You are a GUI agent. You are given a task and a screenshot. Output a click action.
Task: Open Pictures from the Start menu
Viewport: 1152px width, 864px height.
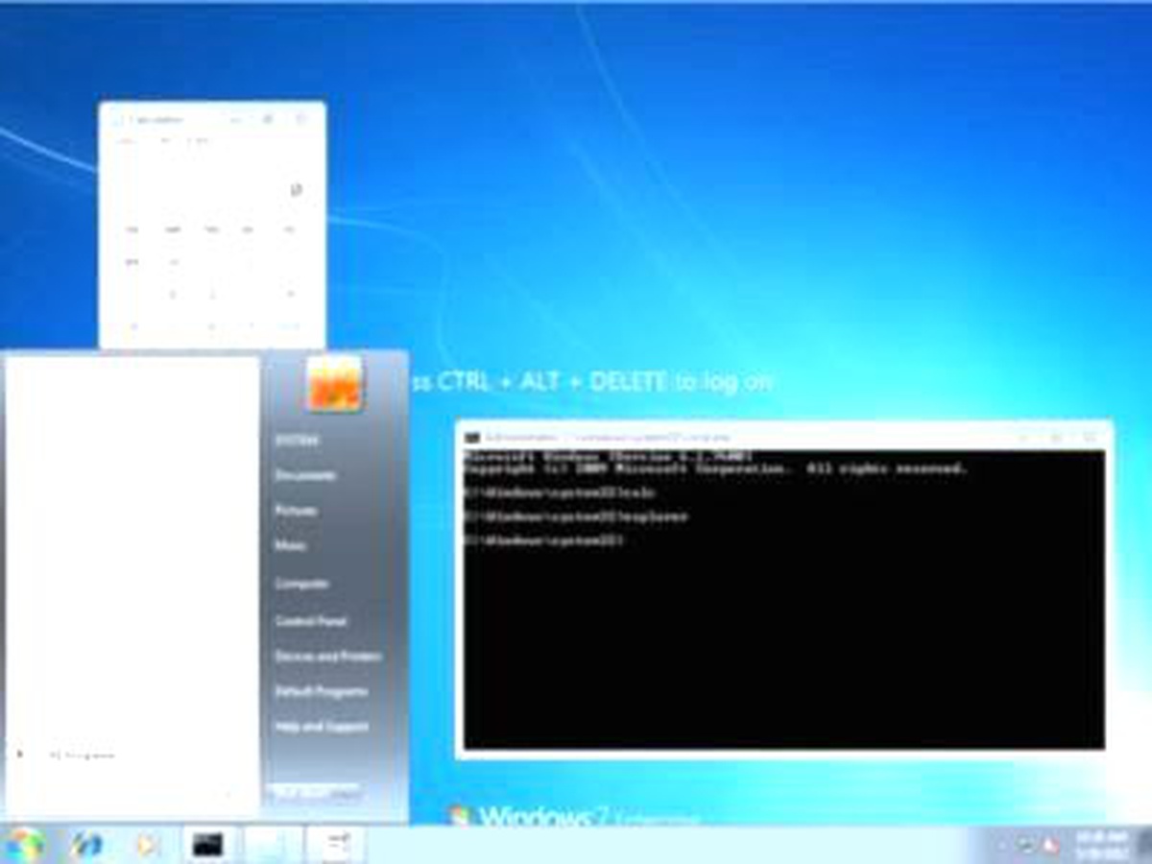[296, 511]
